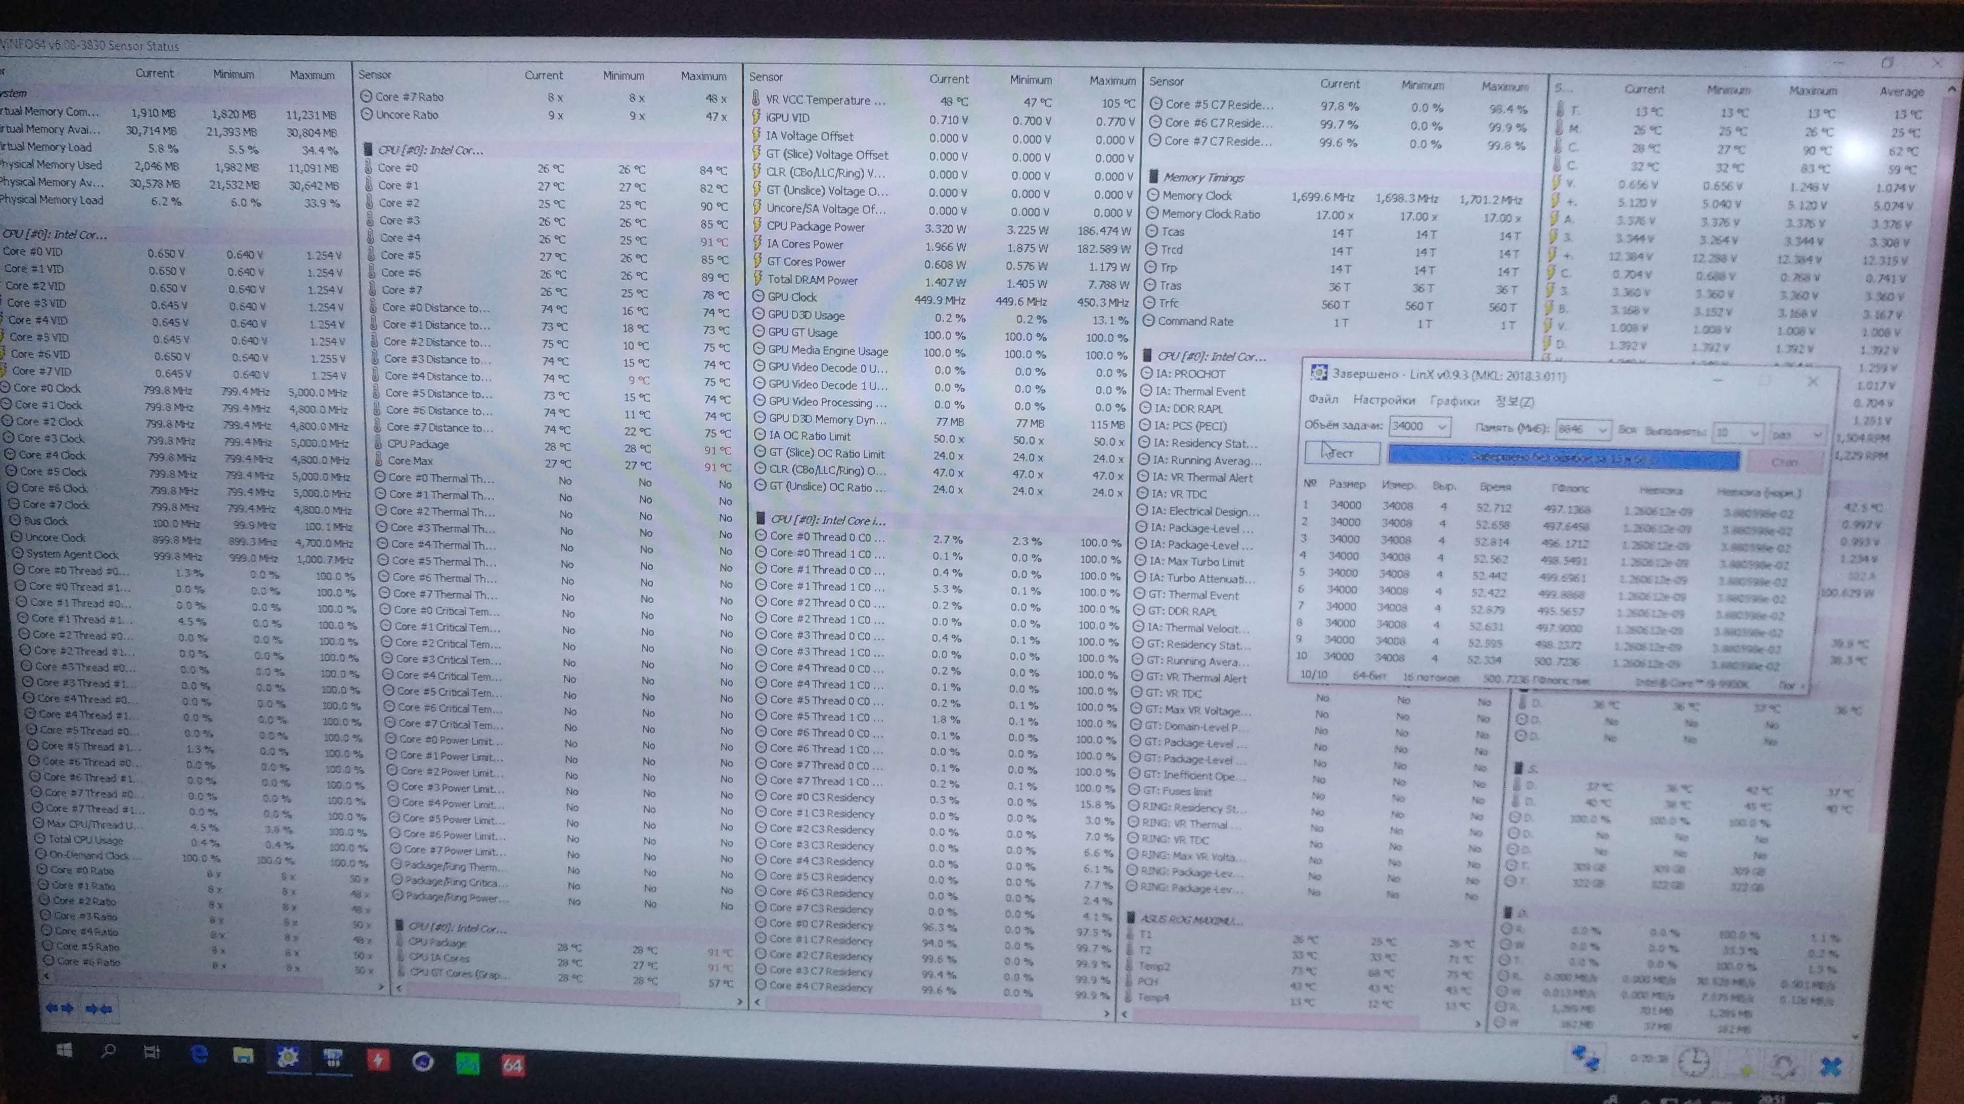Image resolution: width=1964 pixels, height=1104 pixels.
Task: Expand the Память (МиБ) 8846 dropdown
Action: point(1602,430)
